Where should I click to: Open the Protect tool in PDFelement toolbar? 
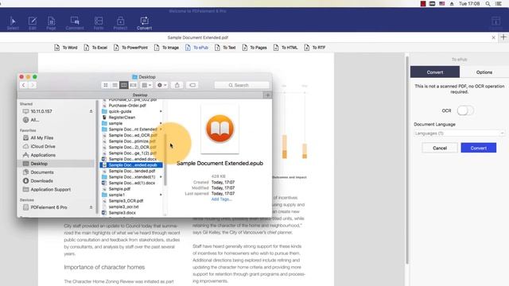click(x=120, y=23)
